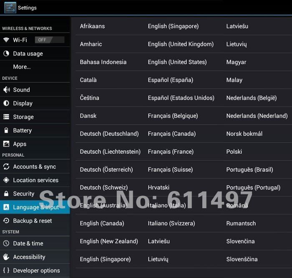Select Italiano (Svizzera) language
The height and width of the screenshot is (278, 292).
click(171, 223)
